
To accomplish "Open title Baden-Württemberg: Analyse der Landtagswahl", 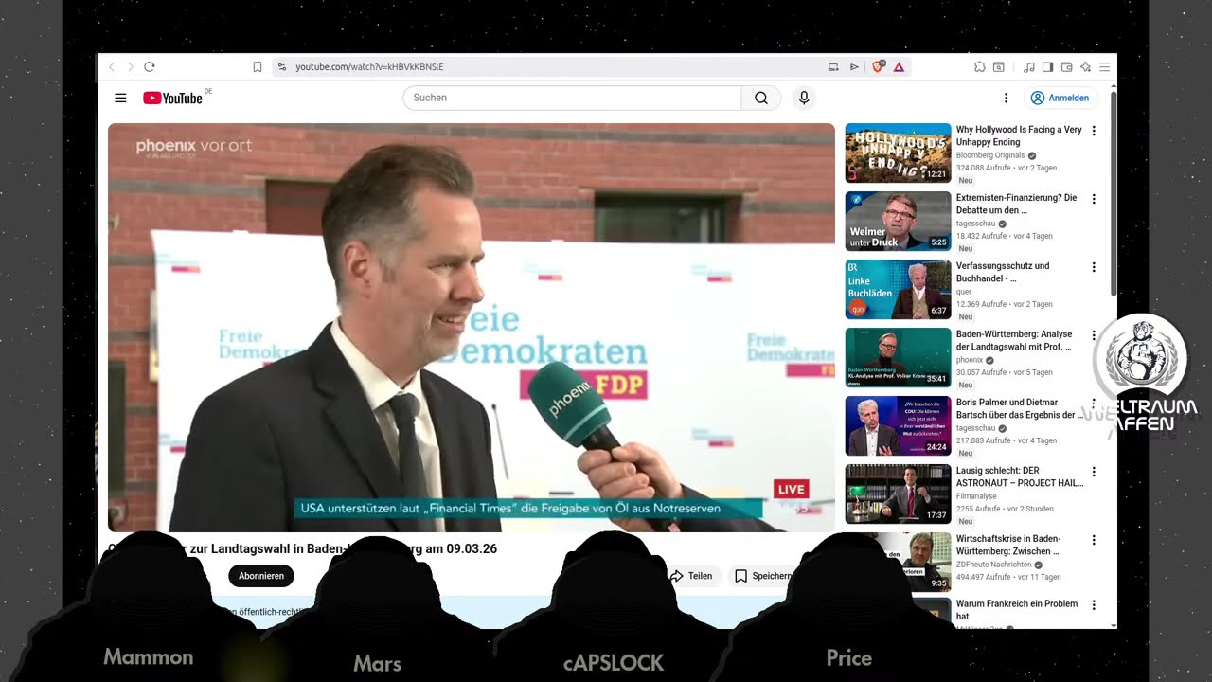I will (1014, 340).
